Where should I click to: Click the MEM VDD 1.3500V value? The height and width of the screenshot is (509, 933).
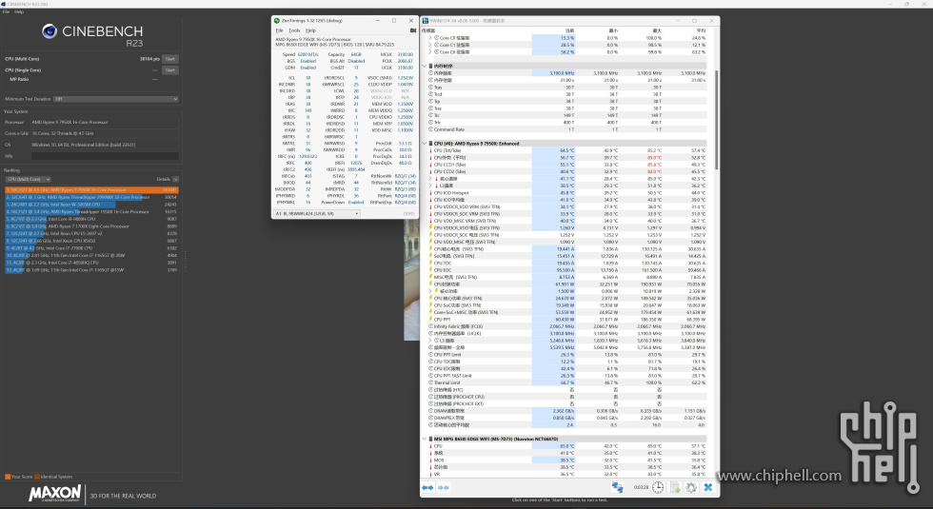(x=406, y=104)
